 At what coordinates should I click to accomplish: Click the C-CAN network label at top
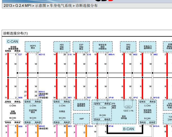12,42
